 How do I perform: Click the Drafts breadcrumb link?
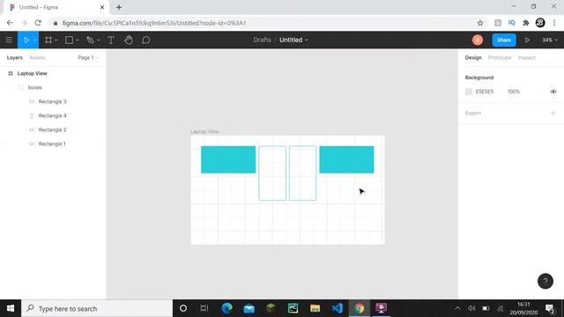262,40
